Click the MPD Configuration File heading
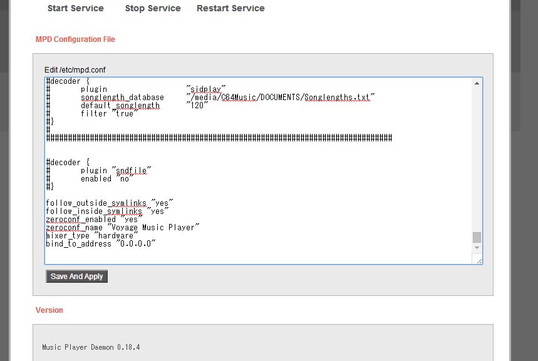 pos(75,39)
